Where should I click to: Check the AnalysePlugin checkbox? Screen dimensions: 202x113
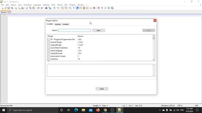[49, 45]
